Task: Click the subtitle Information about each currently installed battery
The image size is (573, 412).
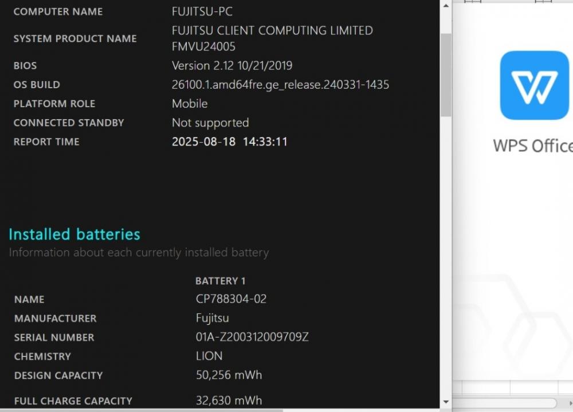Action: pos(139,253)
